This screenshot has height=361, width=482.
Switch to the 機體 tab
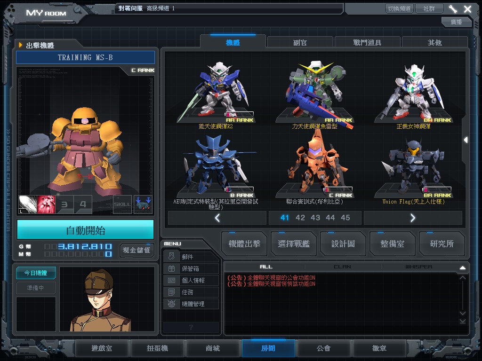[x=233, y=42]
